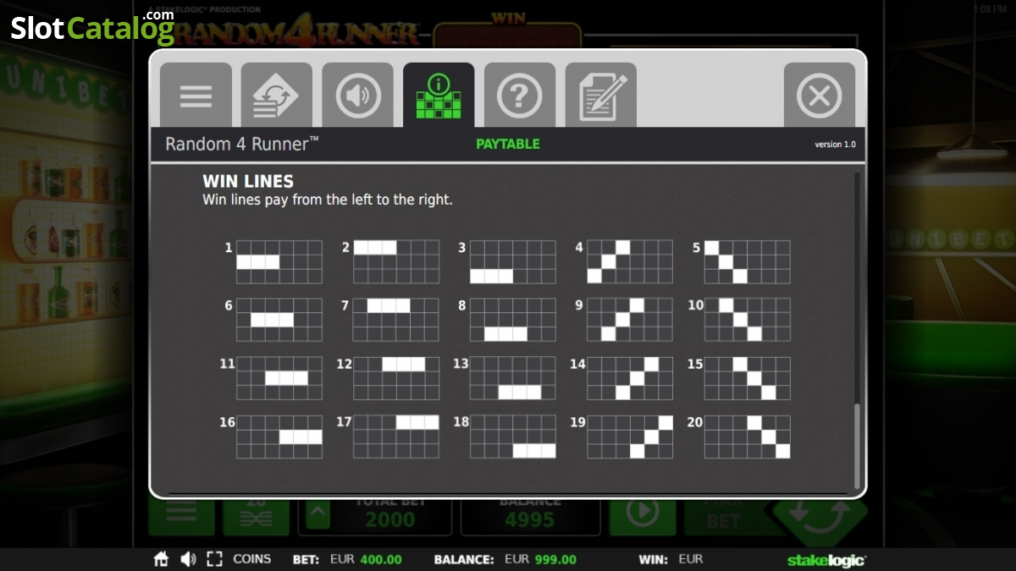Screen dimensions: 1016x571
Task: Open the help question mark tab
Action: point(520,95)
